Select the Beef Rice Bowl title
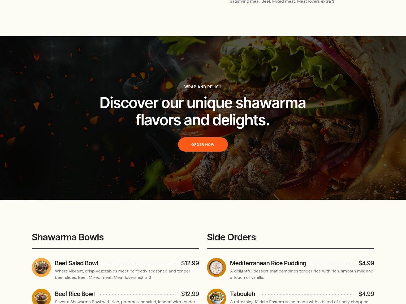The width and height of the screenshot is (406, 304). pyautogui.click(x=75, y=294)
